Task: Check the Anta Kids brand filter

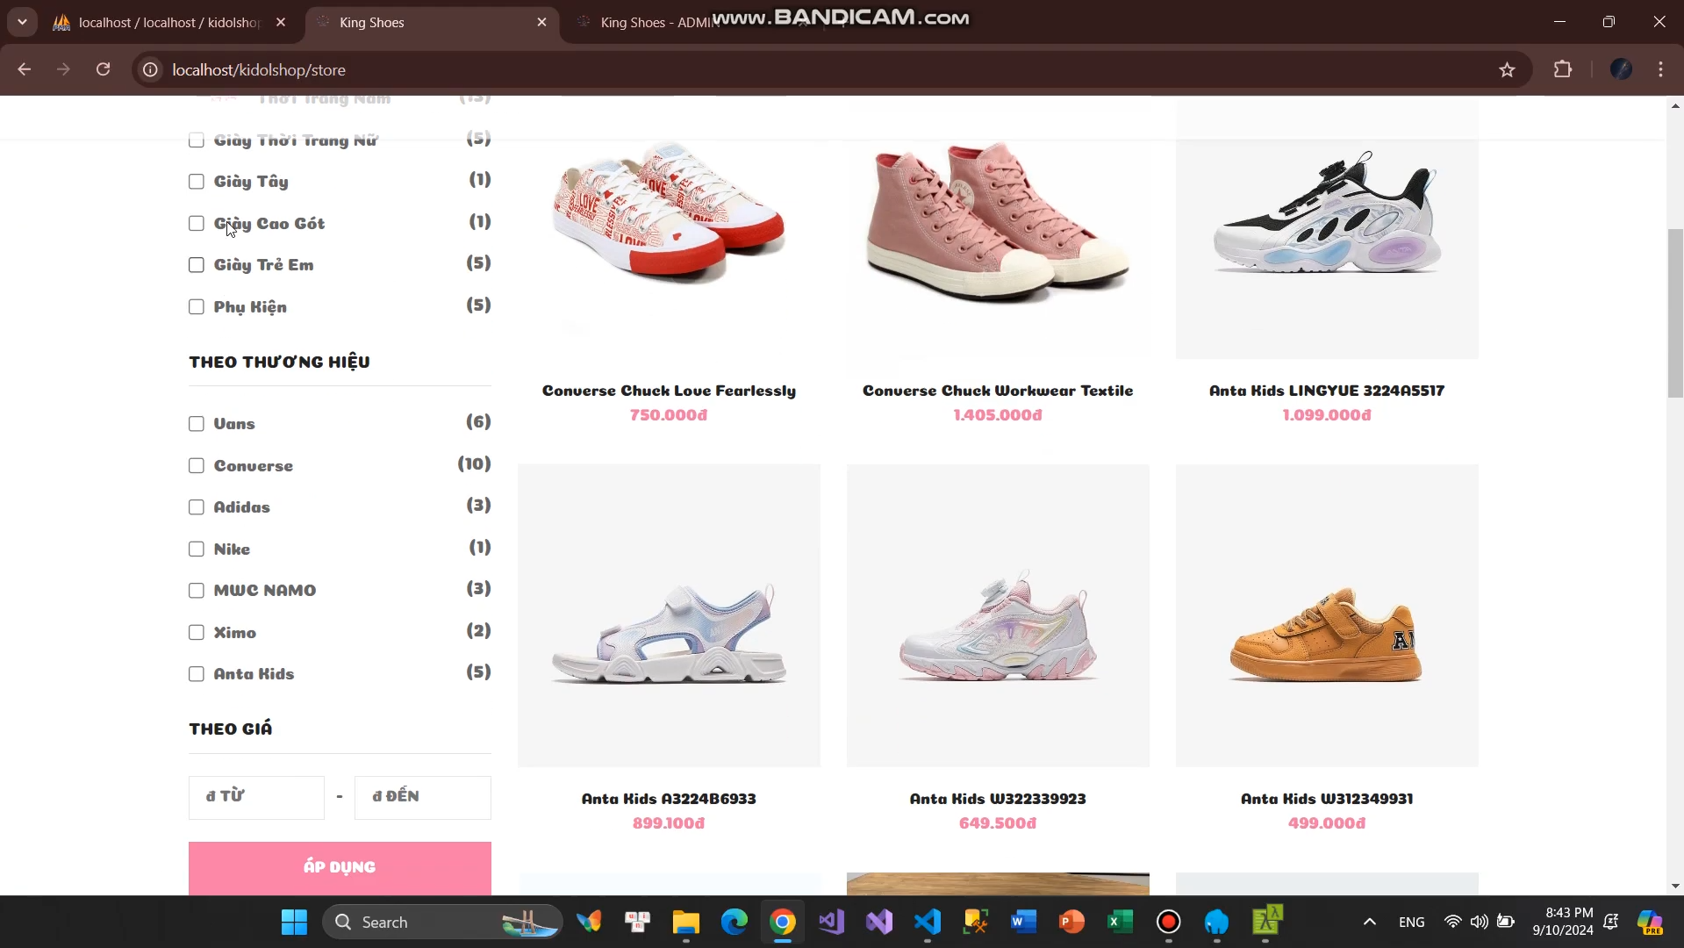Action: click(x=197, y=674)
